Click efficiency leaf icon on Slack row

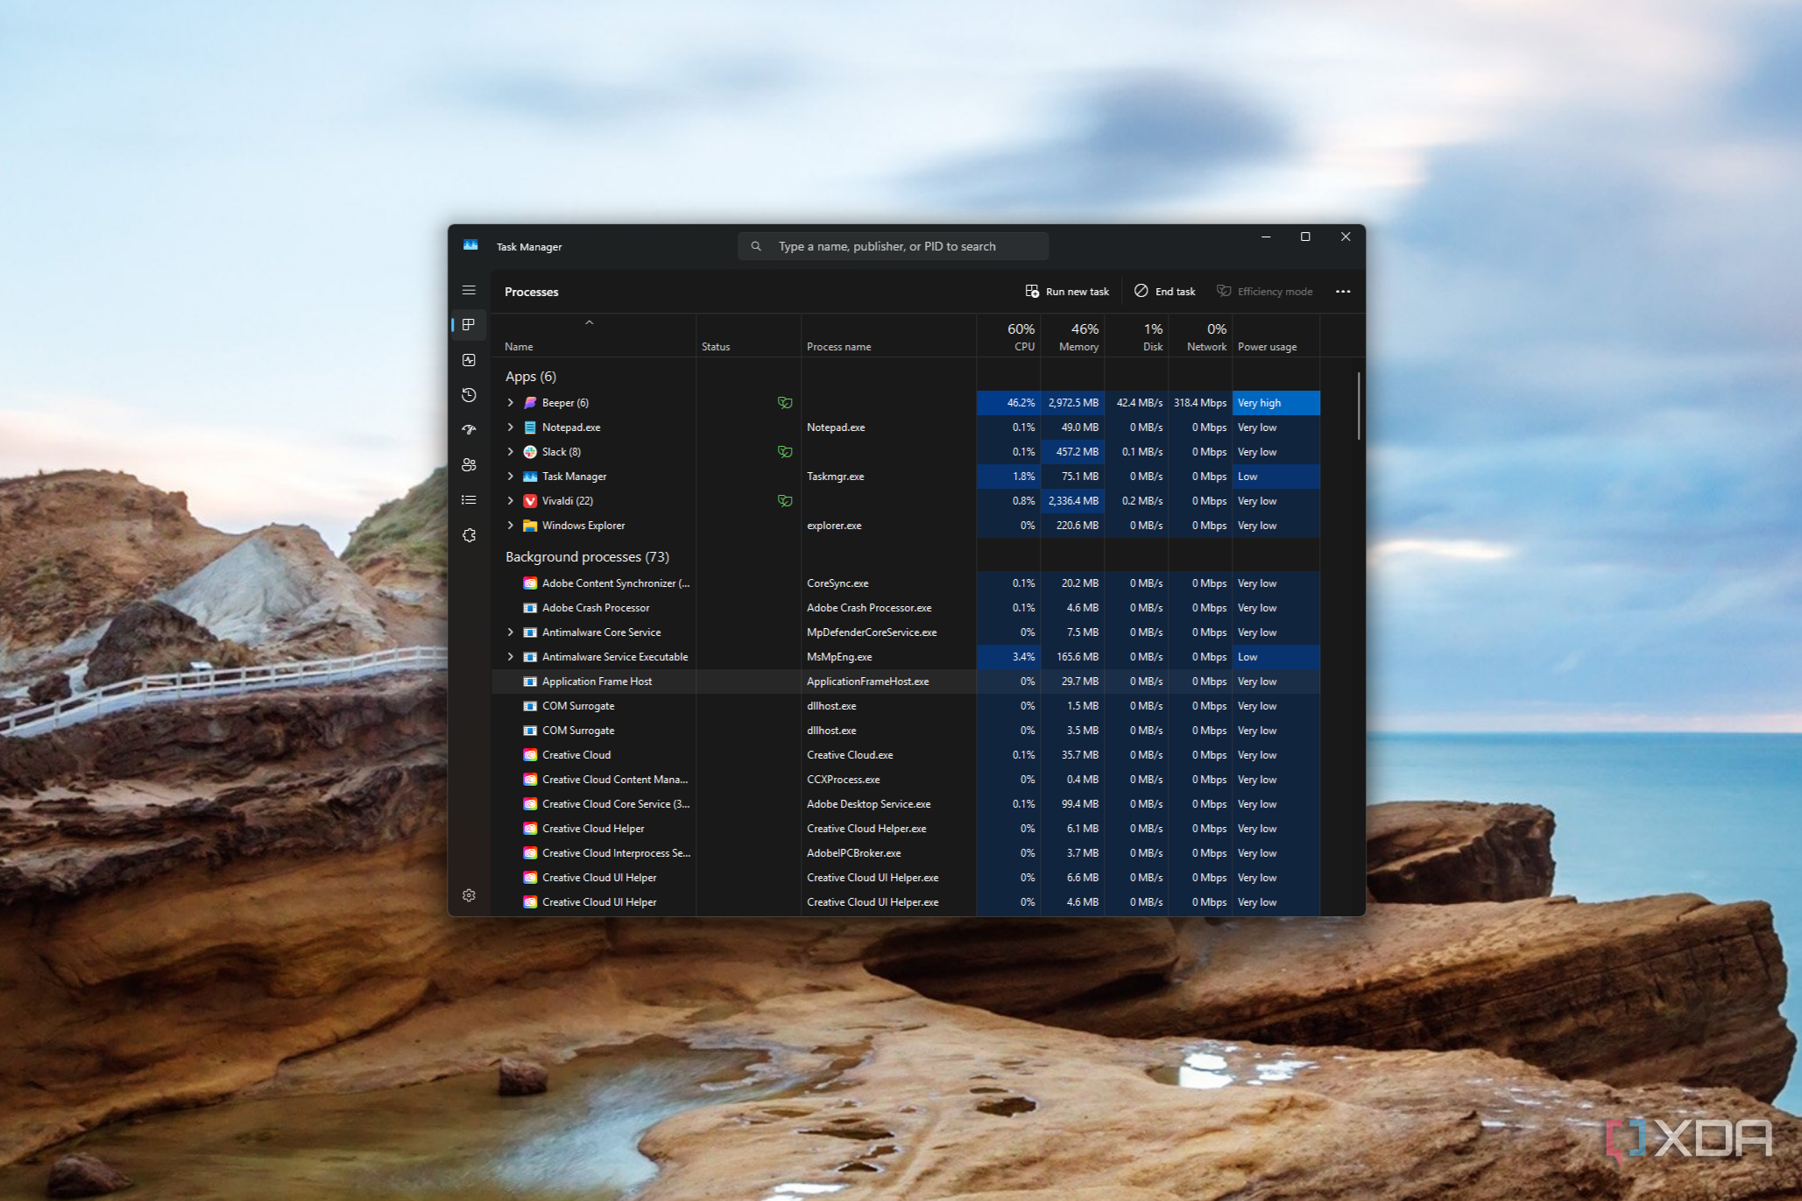click(x=785, y=452)
